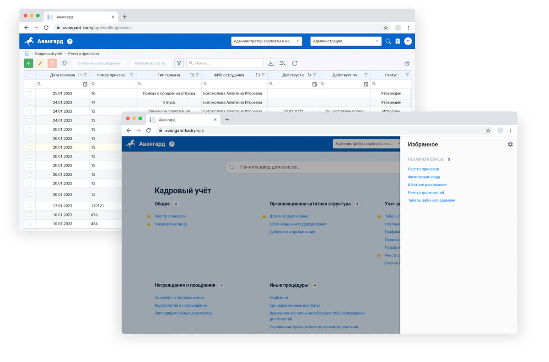Click the printer icon above the table
Image resolution: width=549 pixels, height=362 pixels.
pyautogui.click(x=407, y=63)
